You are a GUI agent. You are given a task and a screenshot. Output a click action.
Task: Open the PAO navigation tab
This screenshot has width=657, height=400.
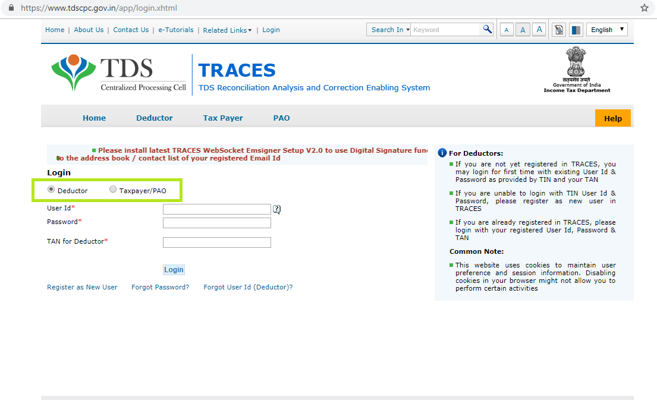click(282, 118)
